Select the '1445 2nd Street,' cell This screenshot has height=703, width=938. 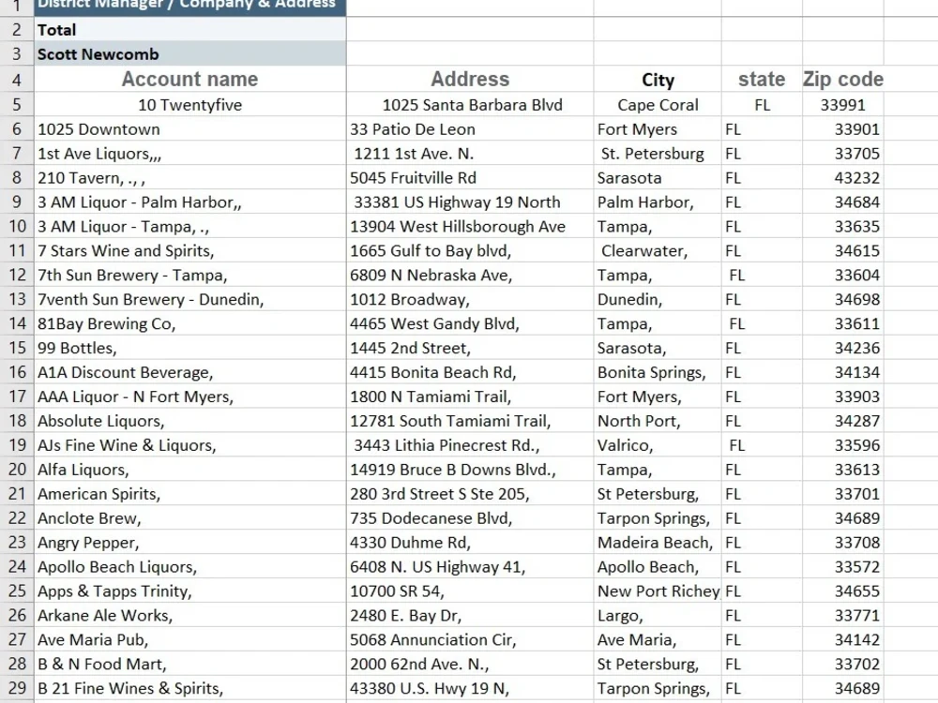click(470, 348)
